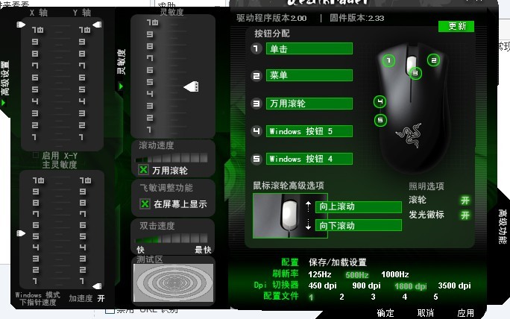510x319 pixels.
Task: Select 3500 dpi setting
Action: click(x=454, y=285)
